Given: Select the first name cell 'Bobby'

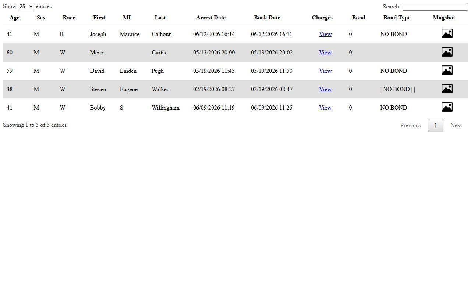Looking at the screenshot, I should [98, 108].
